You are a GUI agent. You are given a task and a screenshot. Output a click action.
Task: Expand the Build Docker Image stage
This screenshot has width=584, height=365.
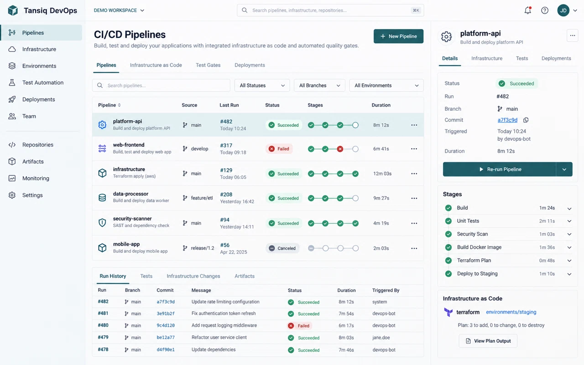(569, 247)
